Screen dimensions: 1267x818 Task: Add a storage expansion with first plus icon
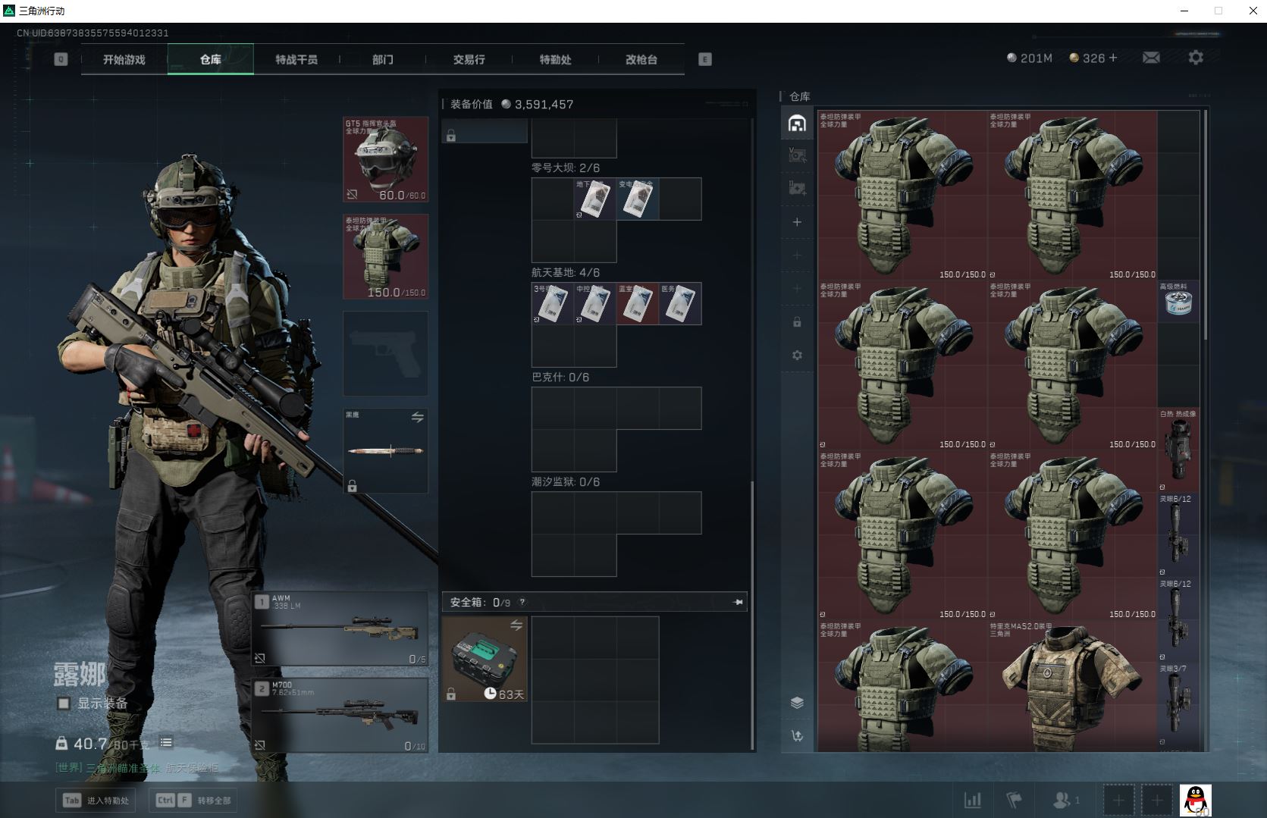tap(797, 222)
